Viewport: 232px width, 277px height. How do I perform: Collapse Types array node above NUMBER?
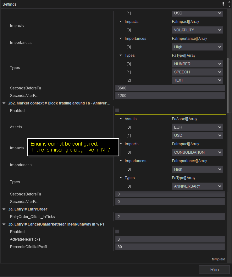121,55
